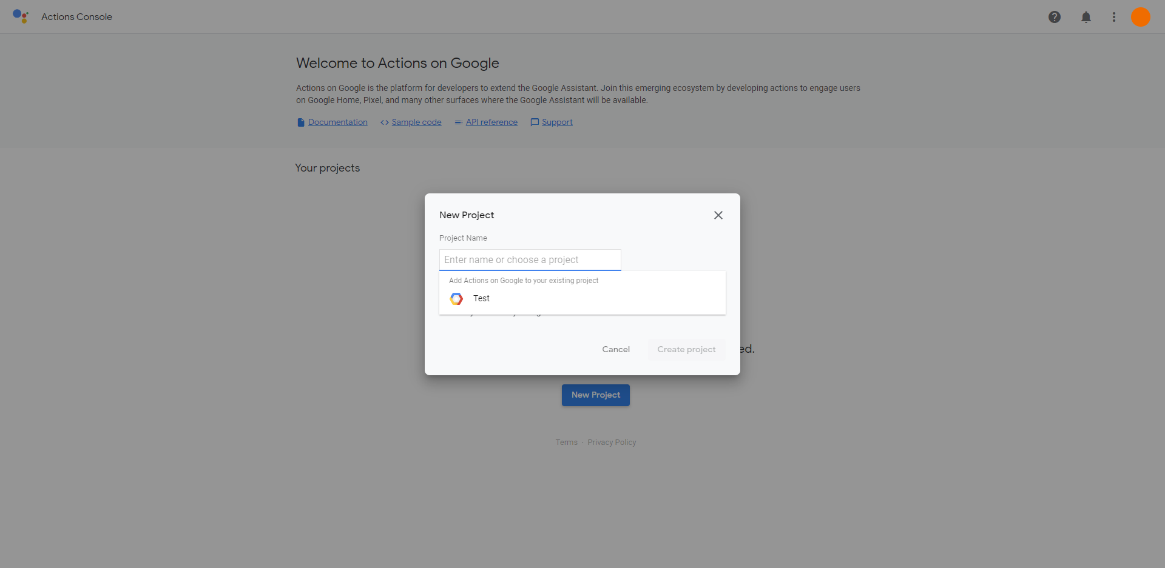Open the Support link
Viewport: 1165px width, 568px height.
(x=557, y=122)
